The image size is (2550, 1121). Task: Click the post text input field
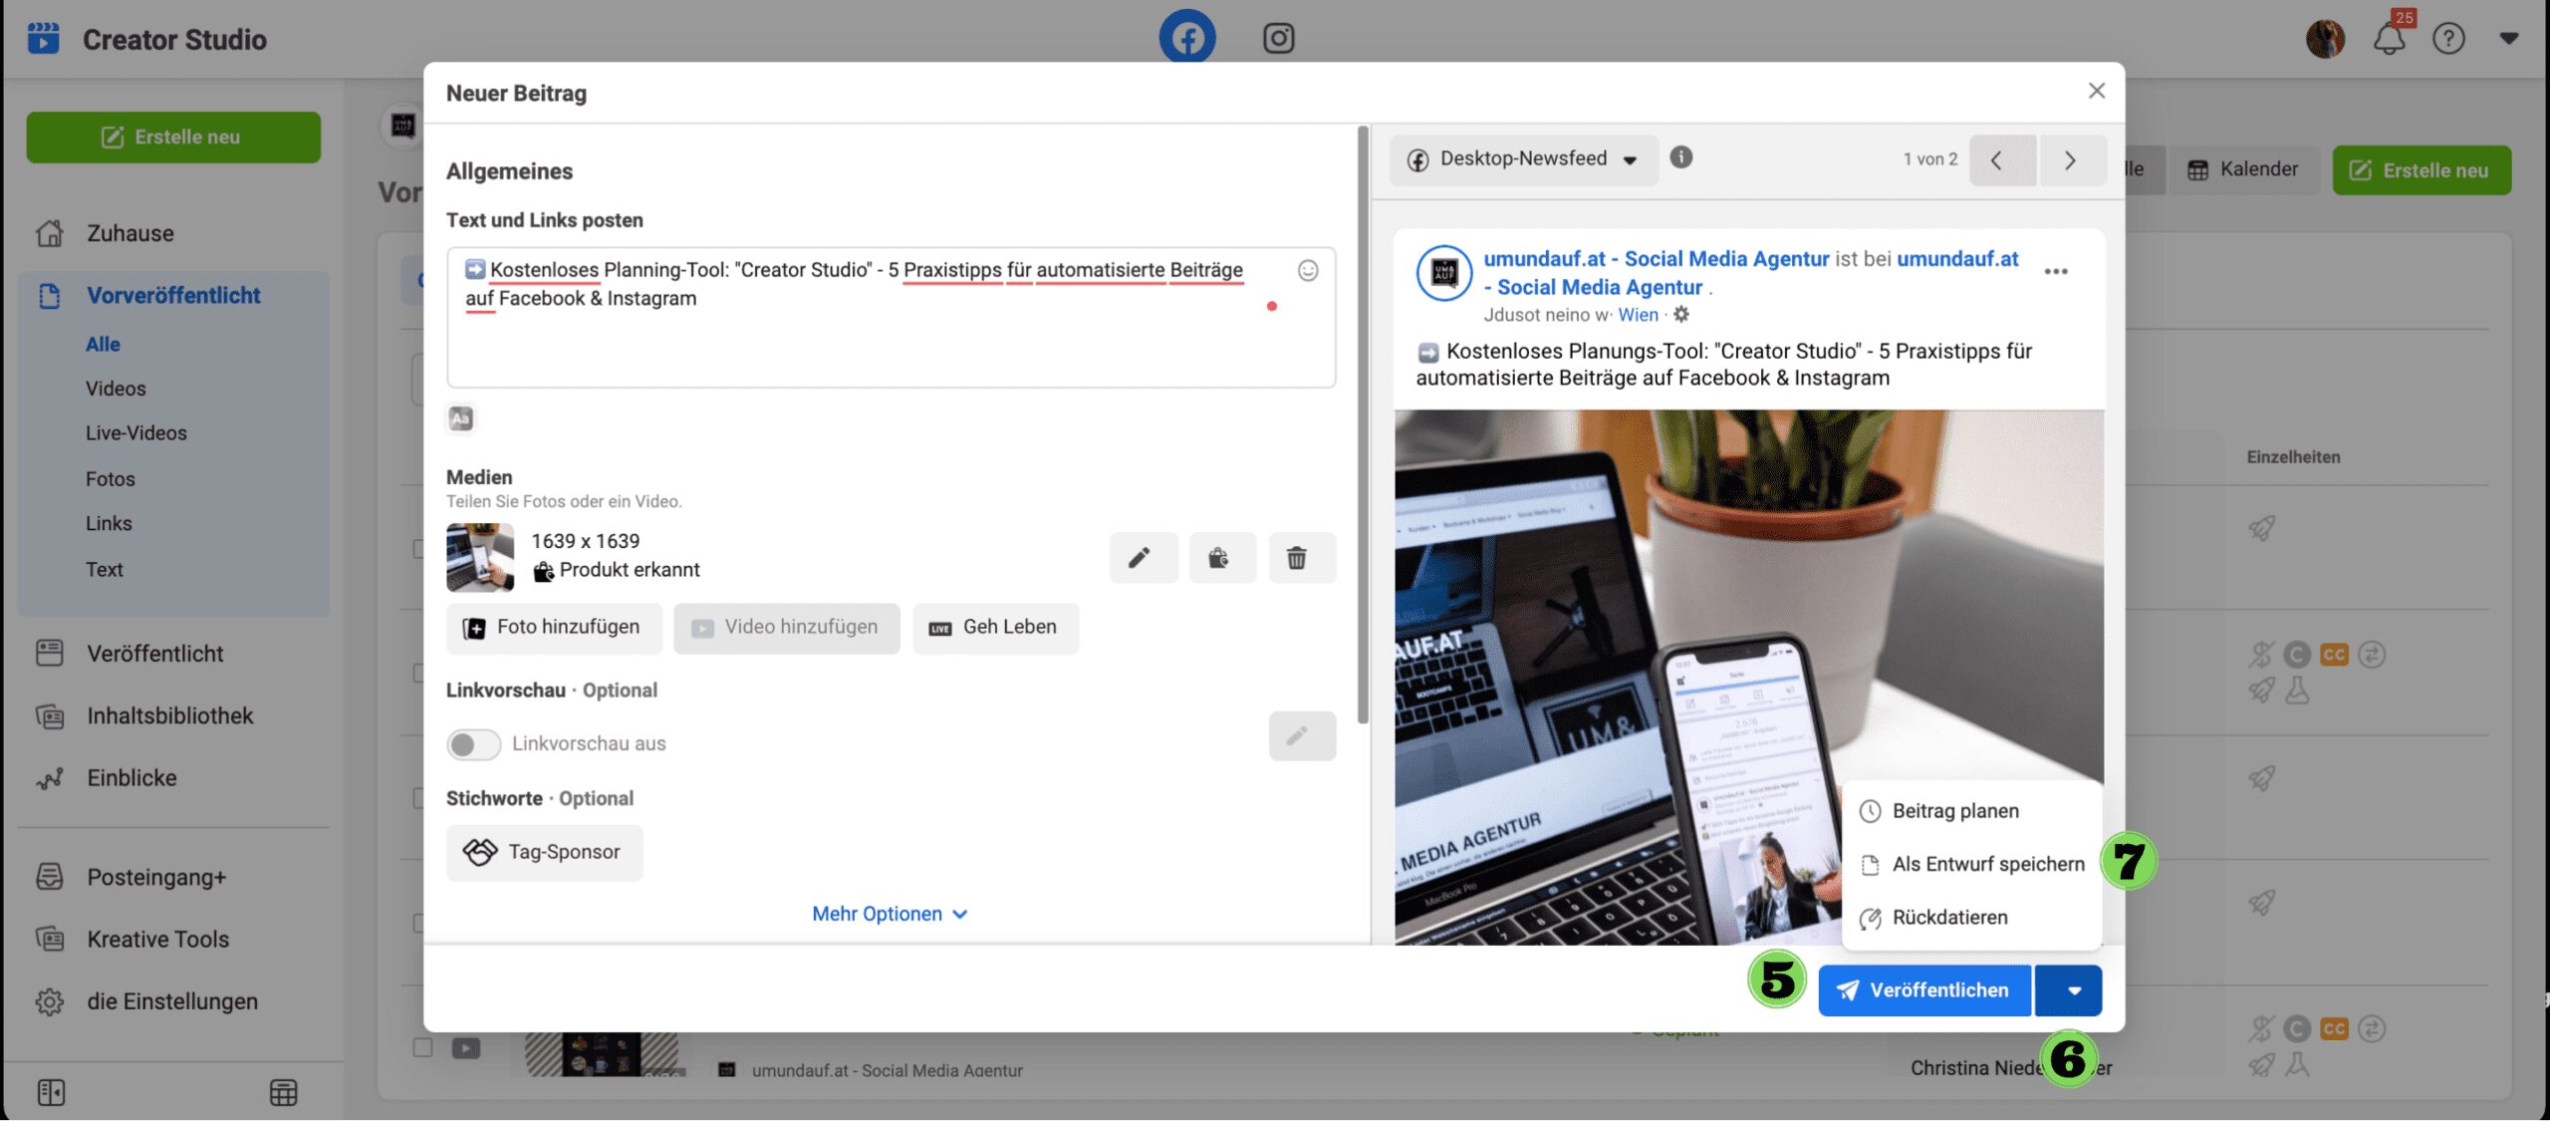[x=891, y=318]
